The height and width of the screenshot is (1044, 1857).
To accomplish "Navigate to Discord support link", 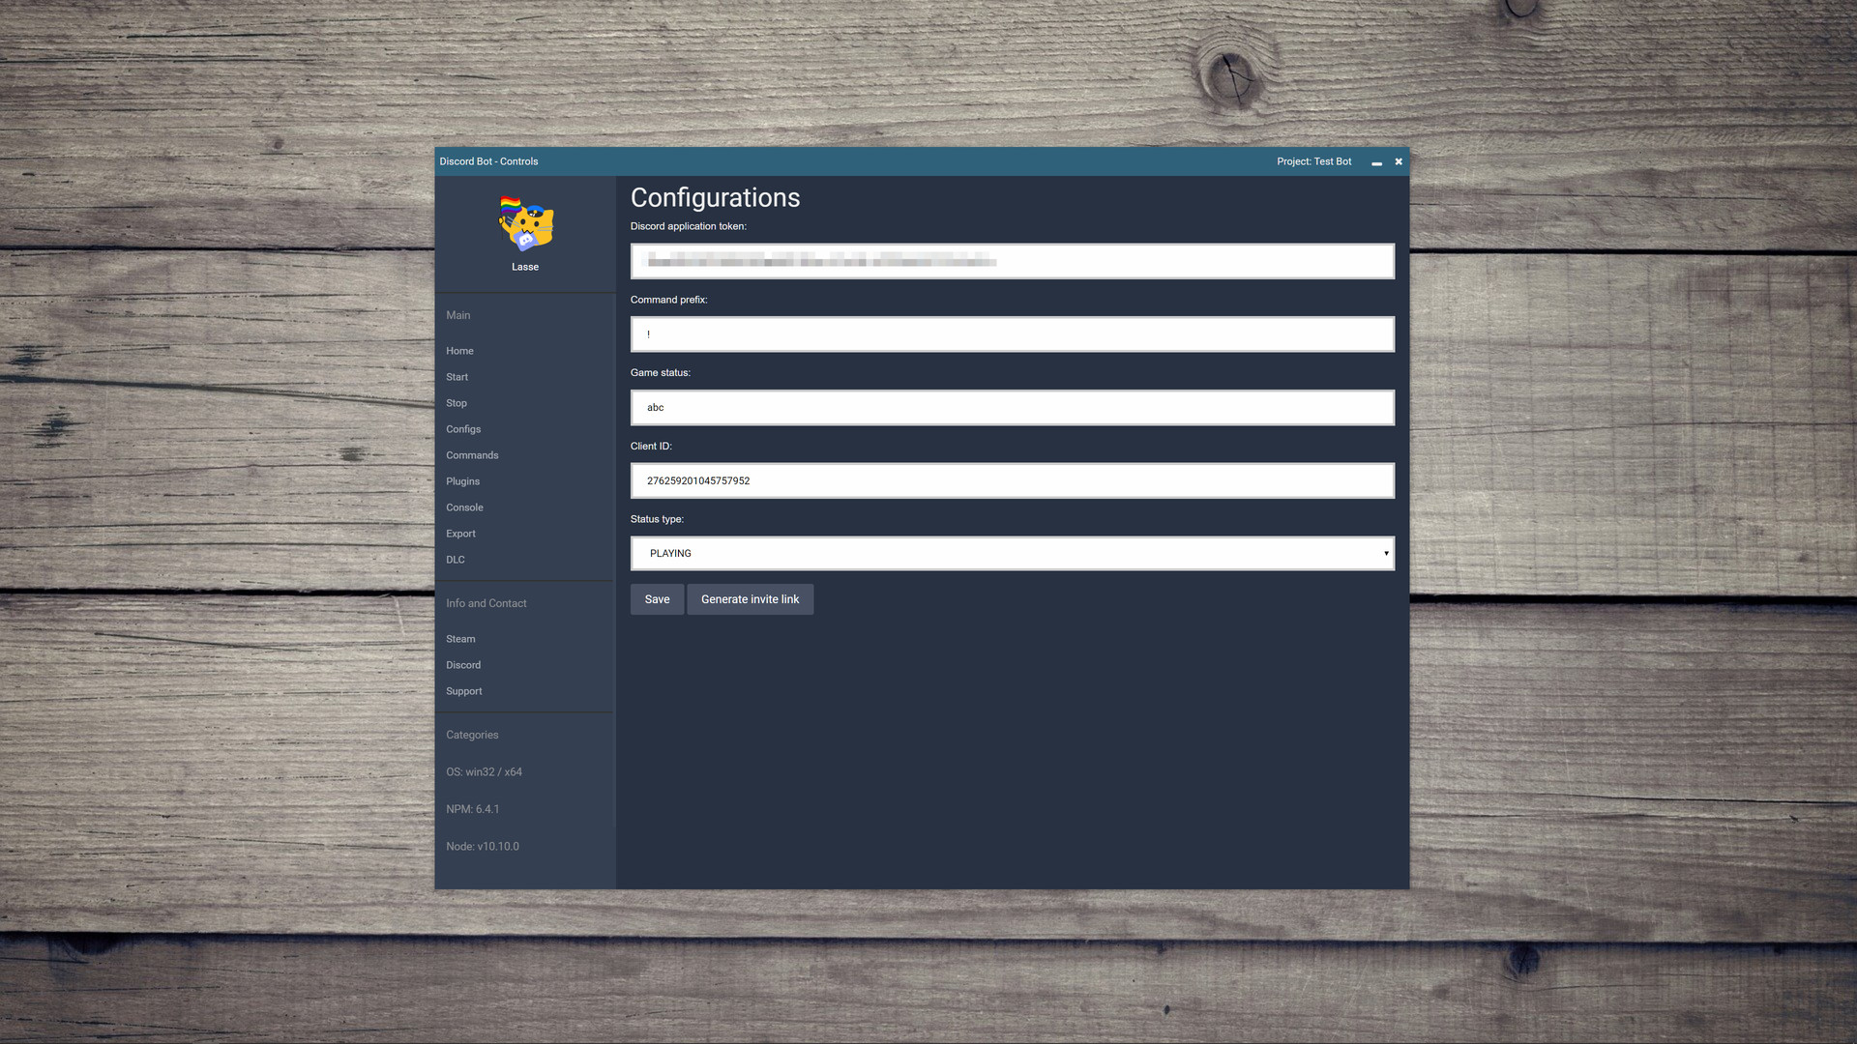I will click(x=463, y=664).
